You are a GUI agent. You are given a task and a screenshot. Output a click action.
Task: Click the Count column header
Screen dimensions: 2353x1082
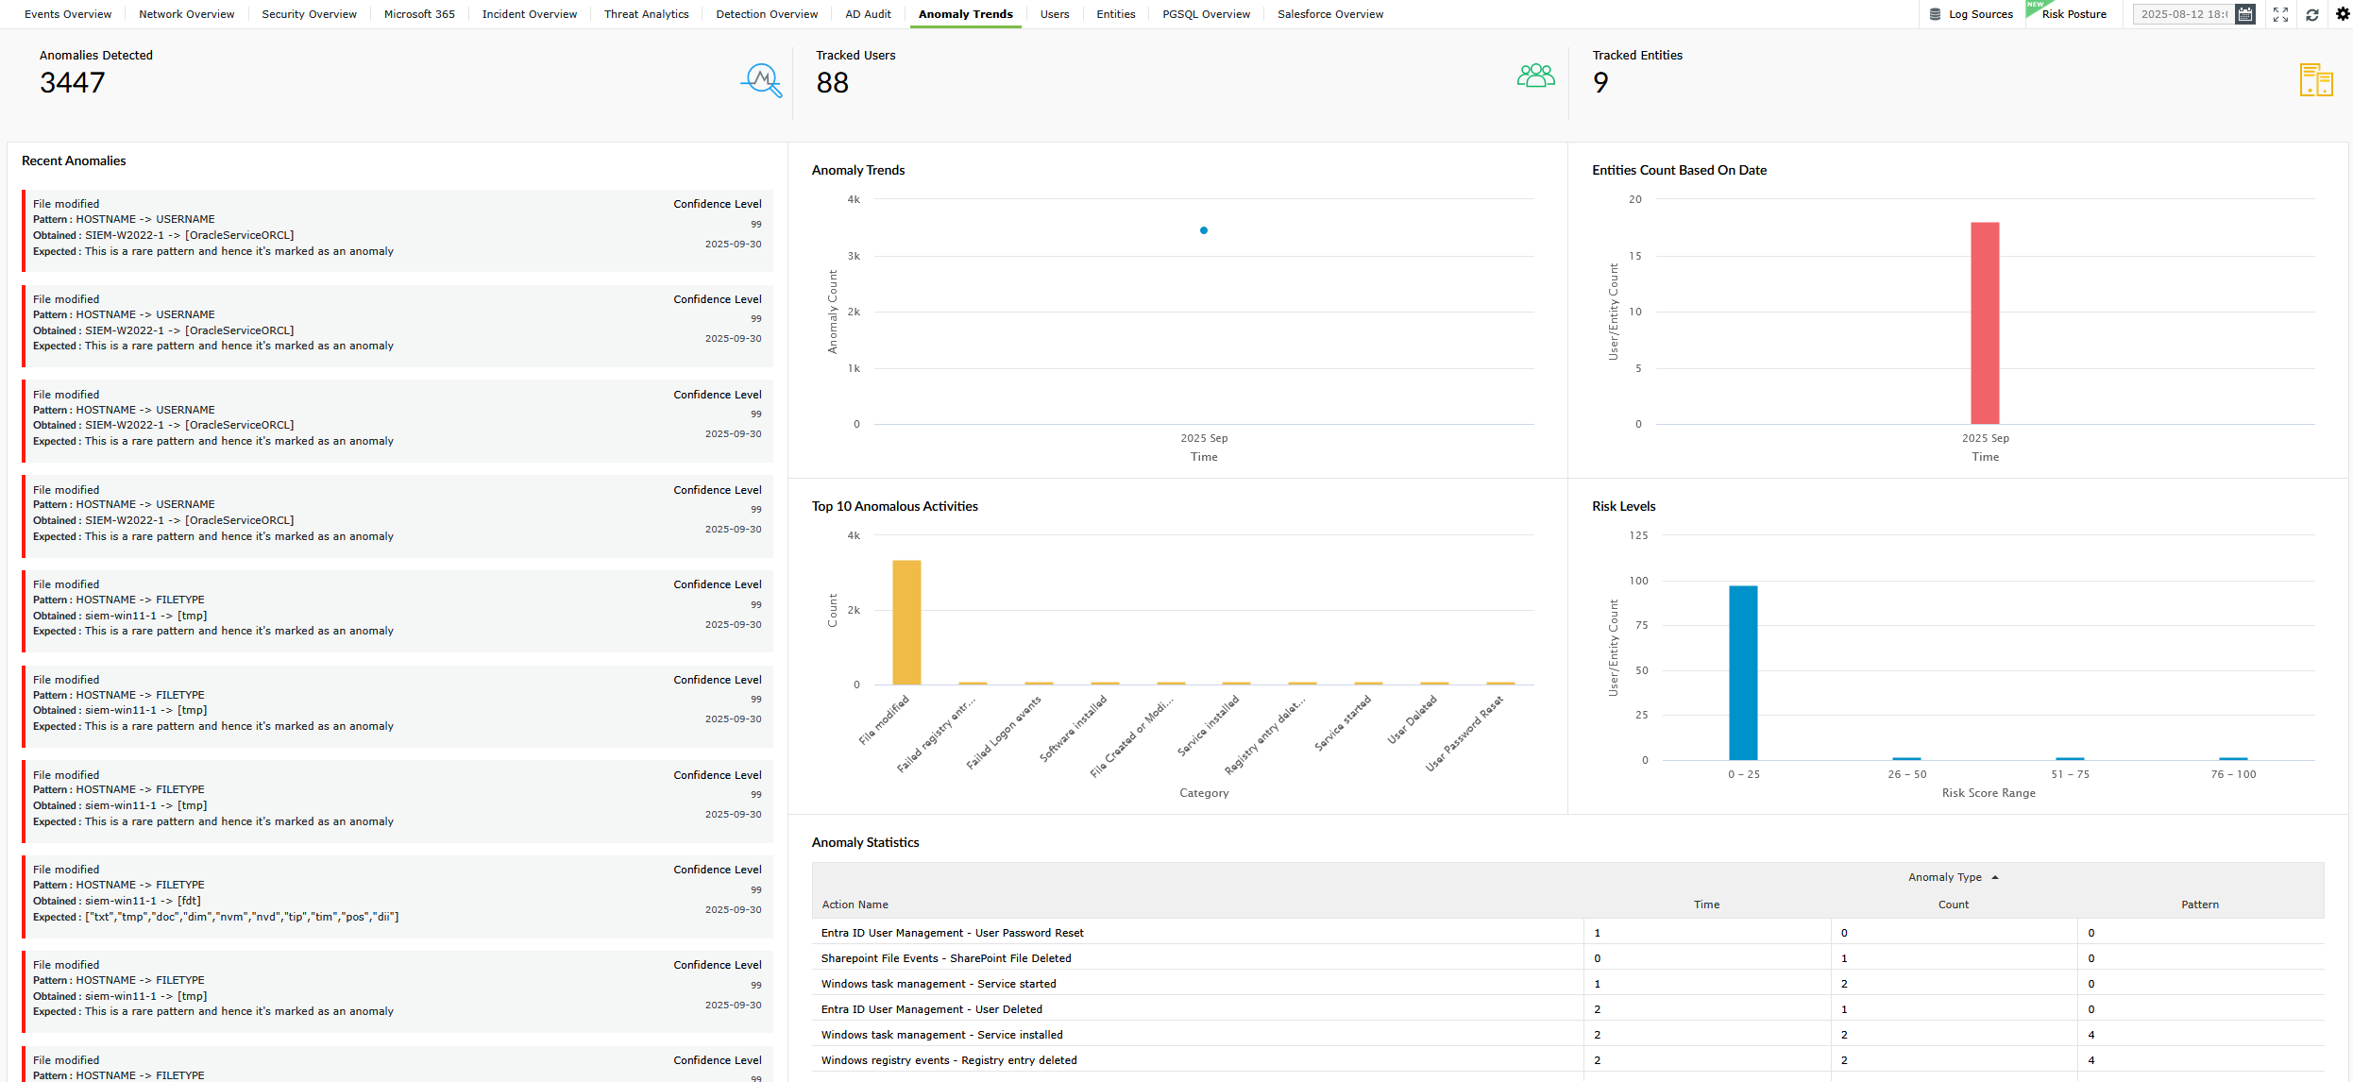(x=1954, y=904)
